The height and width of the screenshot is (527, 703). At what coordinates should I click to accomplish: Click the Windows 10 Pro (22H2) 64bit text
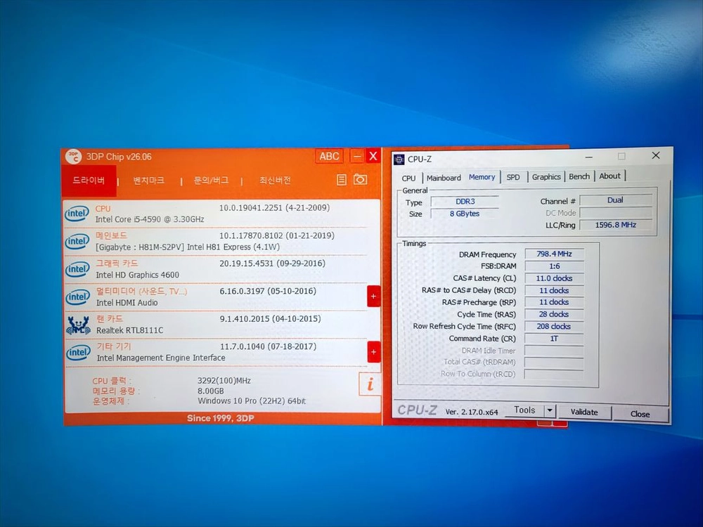click(x=252, y=401)
